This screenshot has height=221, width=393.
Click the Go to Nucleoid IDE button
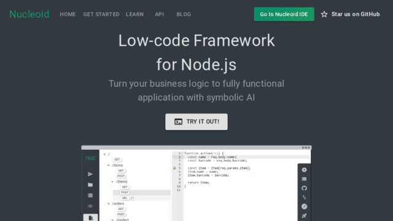(284, 14)
